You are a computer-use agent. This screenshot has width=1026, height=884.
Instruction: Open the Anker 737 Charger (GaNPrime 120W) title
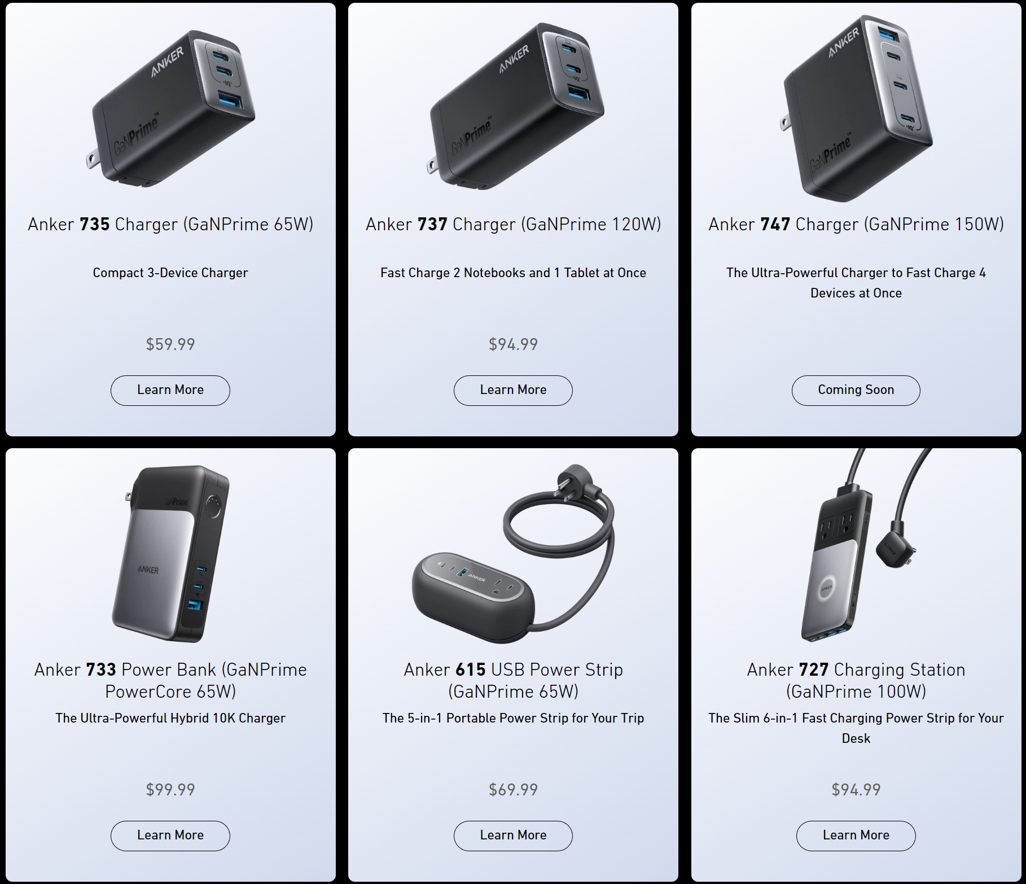tap(513, 224)
